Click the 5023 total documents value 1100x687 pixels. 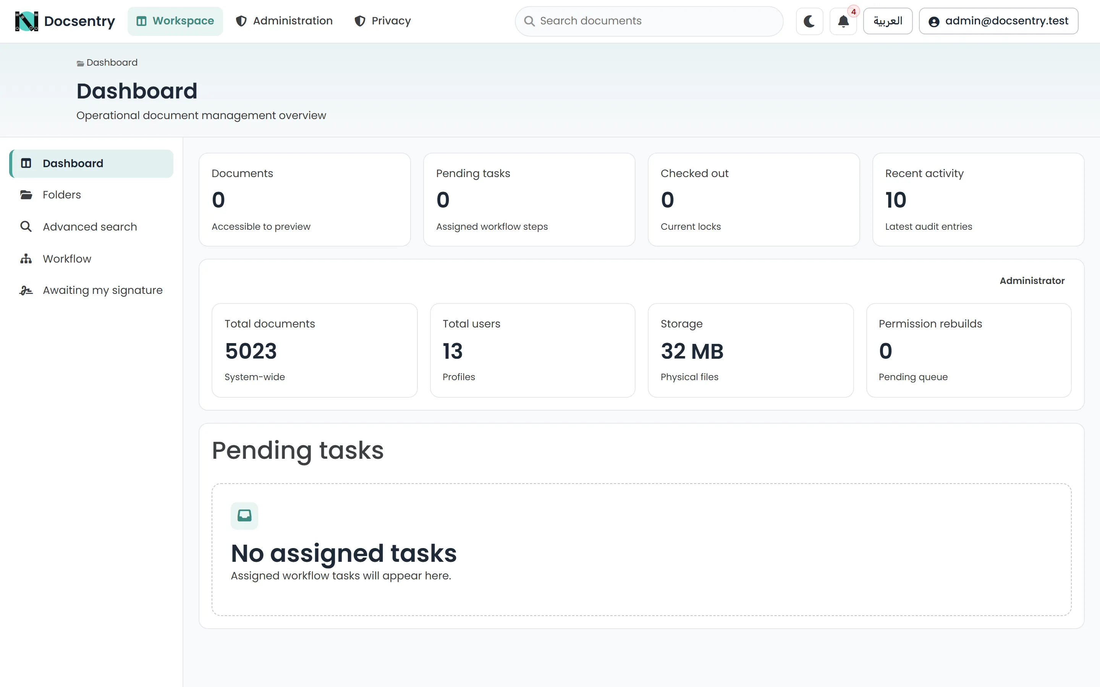tap(251, 351)
